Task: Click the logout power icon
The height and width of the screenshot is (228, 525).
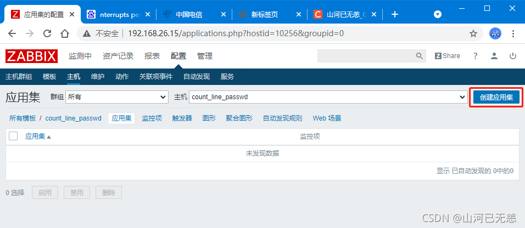Action: tap(513, 56)
